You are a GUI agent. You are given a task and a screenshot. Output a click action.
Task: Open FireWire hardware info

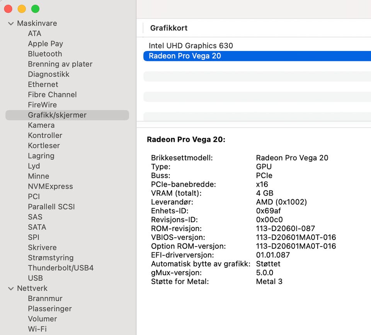coord(43,105)
